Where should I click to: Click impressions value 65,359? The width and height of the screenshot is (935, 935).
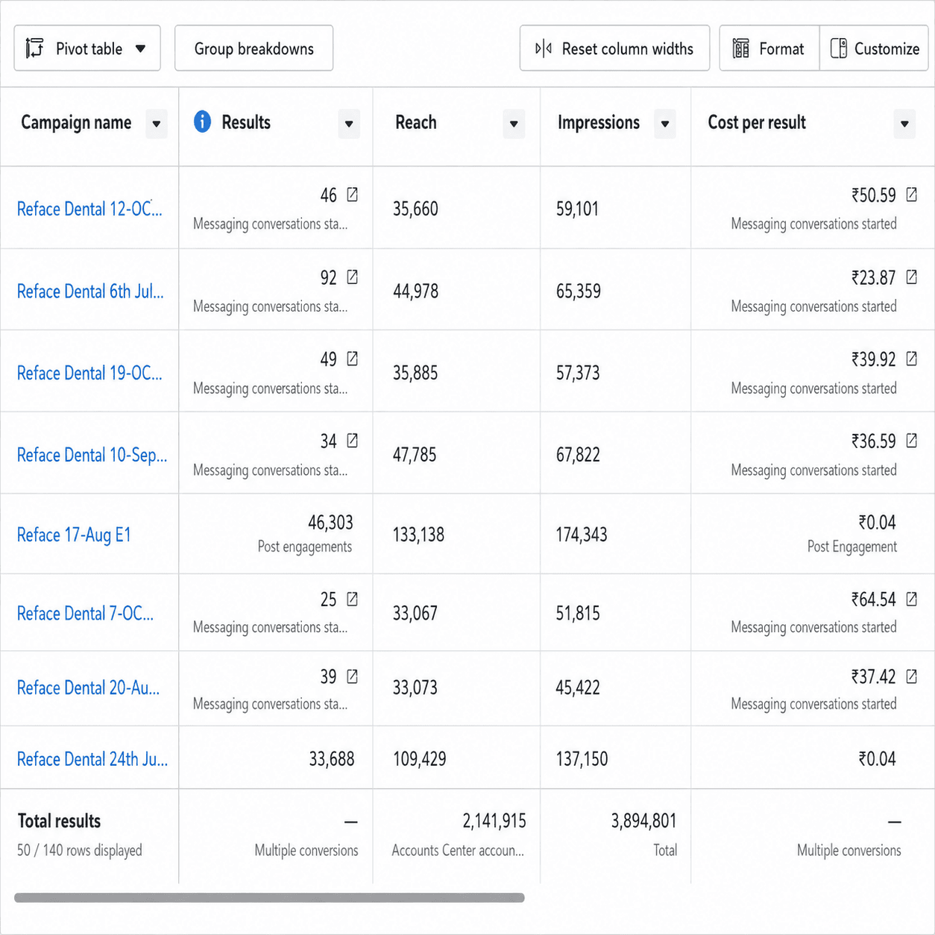[x=579, y=291]
